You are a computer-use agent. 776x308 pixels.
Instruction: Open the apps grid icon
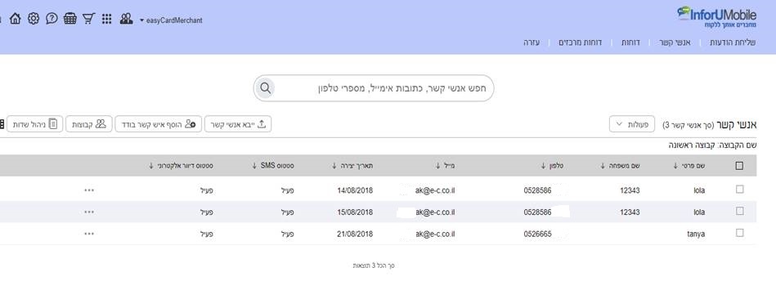pyautogui.click(x=106, y=19)
